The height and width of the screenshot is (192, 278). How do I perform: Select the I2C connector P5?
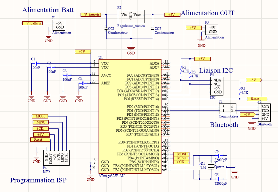coord(217,86)
